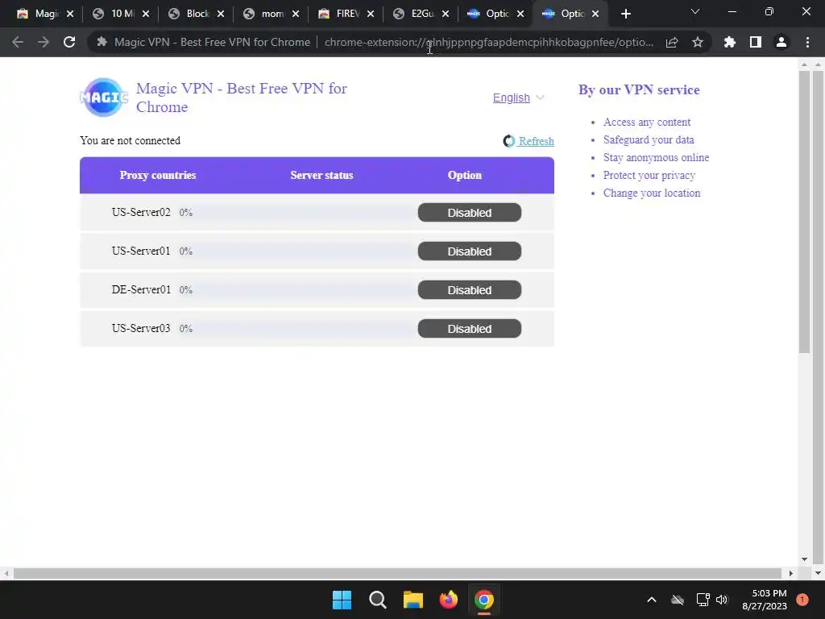Screen dimensions: 825x619
Task: Click the vertical page scrollbar thumb
Action: coord(804,212)
